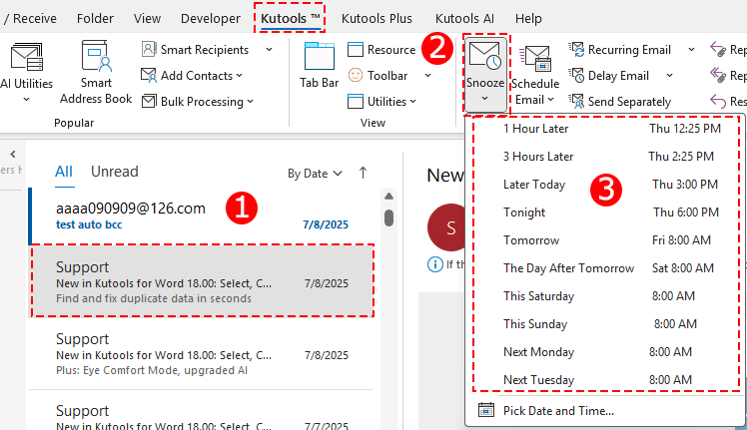This screenshot has width=747, height=430.
Task: Click the Send Separately icon
Action: 576,101
